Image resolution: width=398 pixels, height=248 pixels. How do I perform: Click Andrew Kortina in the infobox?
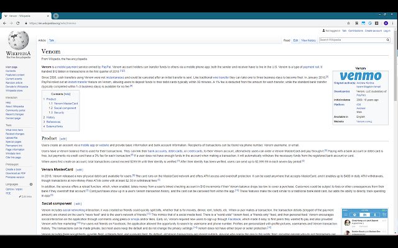pyautogui.click(x=365, y=82)
